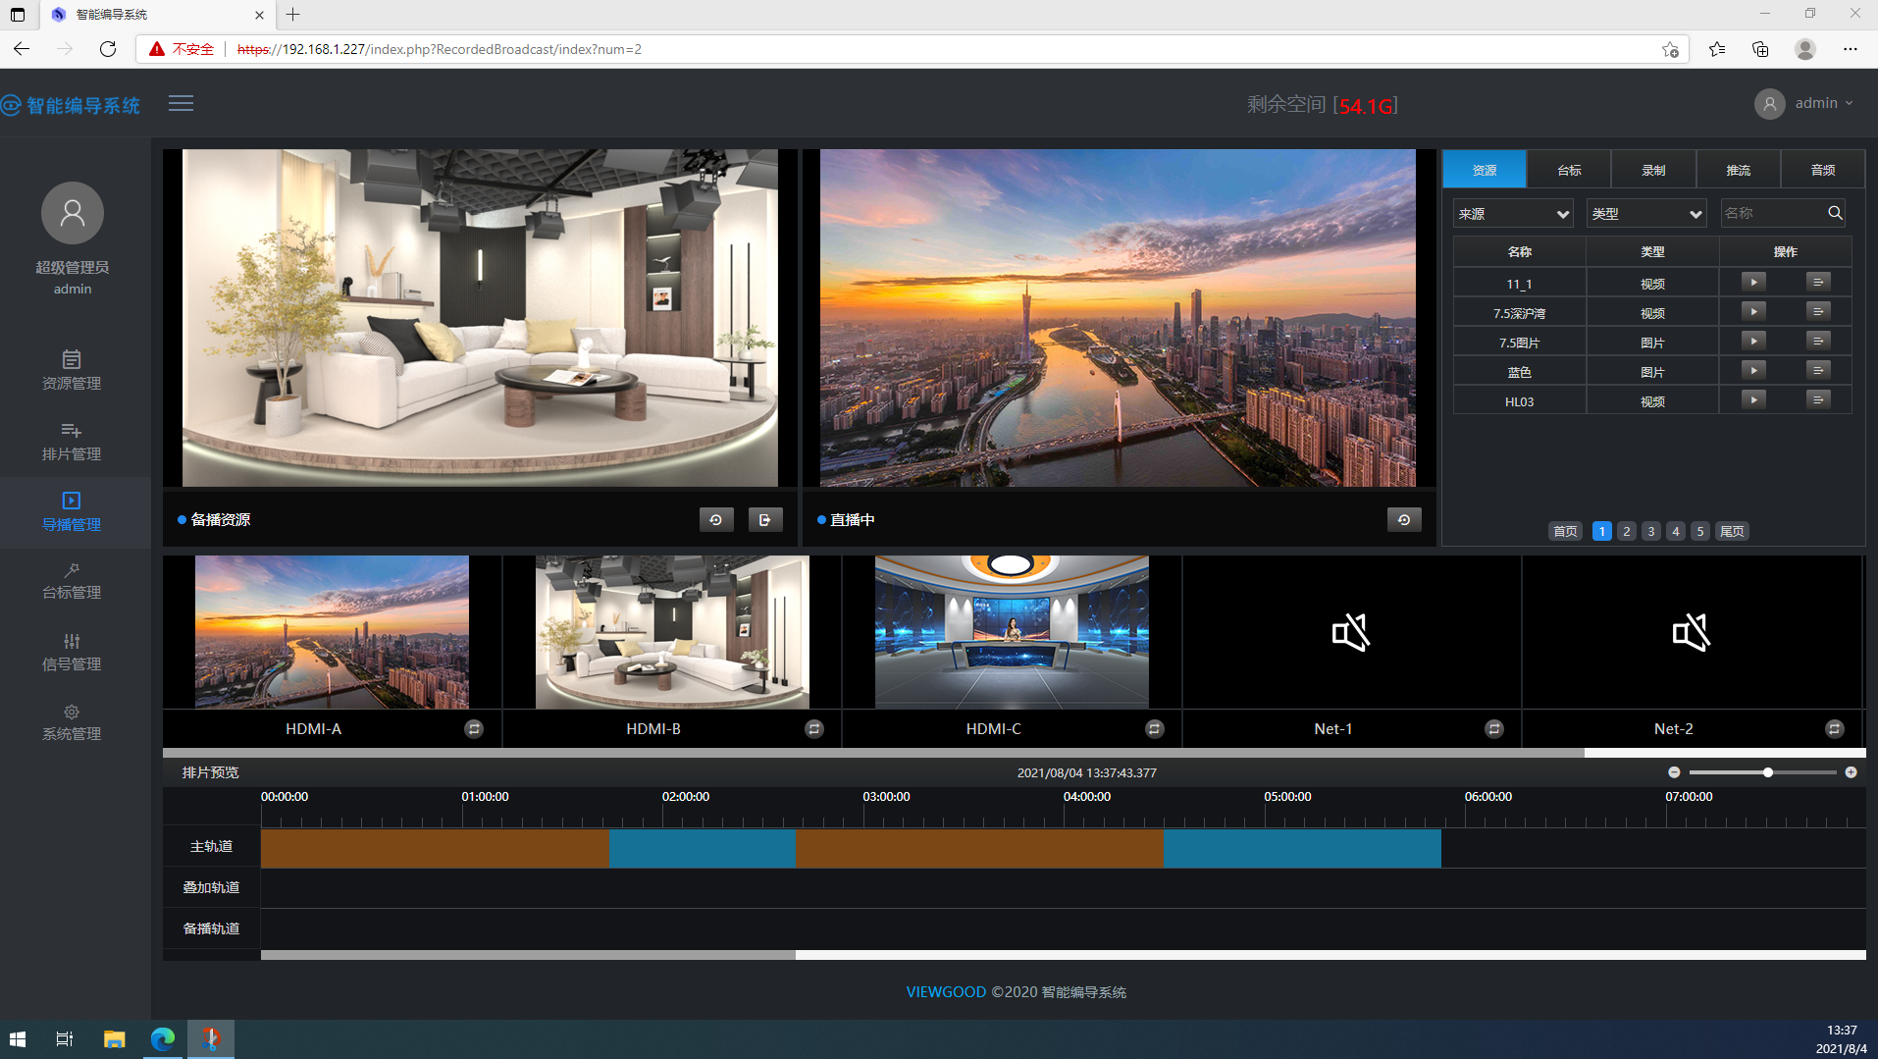Screen dimensions: 1878x1059
Task: Open the Windows Start menu
Action: 18,1039
